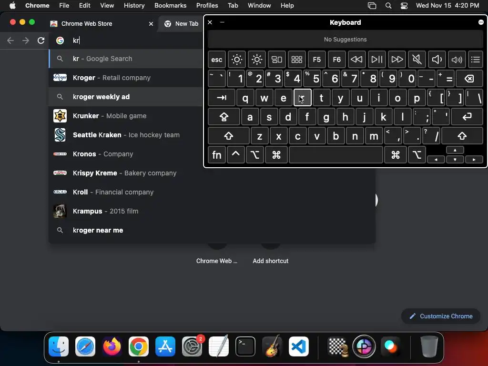This screenshot has width=488, height=366.
Task: Click Add shortcut label
Action: pos(271,261)
